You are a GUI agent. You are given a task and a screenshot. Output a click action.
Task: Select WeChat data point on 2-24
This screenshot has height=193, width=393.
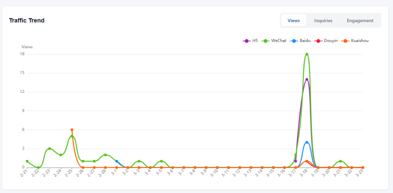(x=61, y=155)
